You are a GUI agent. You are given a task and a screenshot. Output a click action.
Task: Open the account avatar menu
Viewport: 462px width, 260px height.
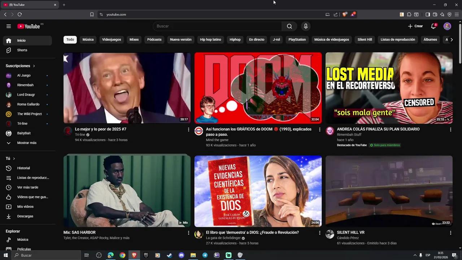click(x=447, y=26)
